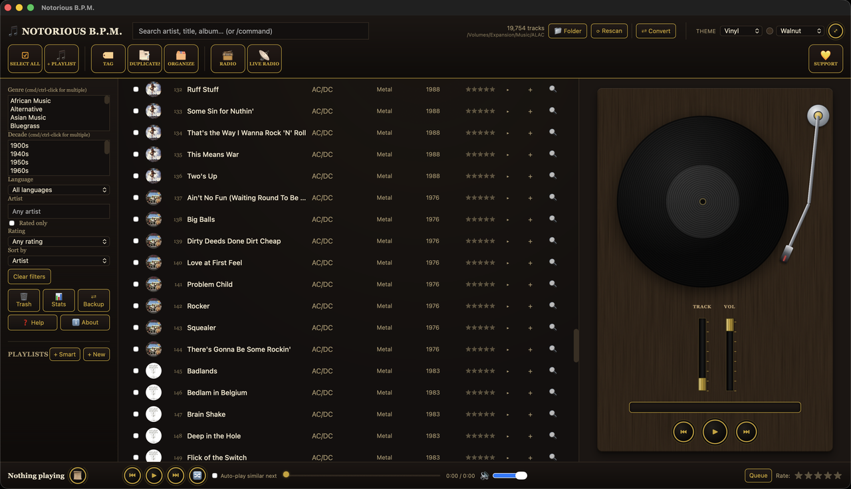The width and height of the screenshot is (851, 489).
Task: Click play in the bottom bar
Action: click(x=154, y=475)
